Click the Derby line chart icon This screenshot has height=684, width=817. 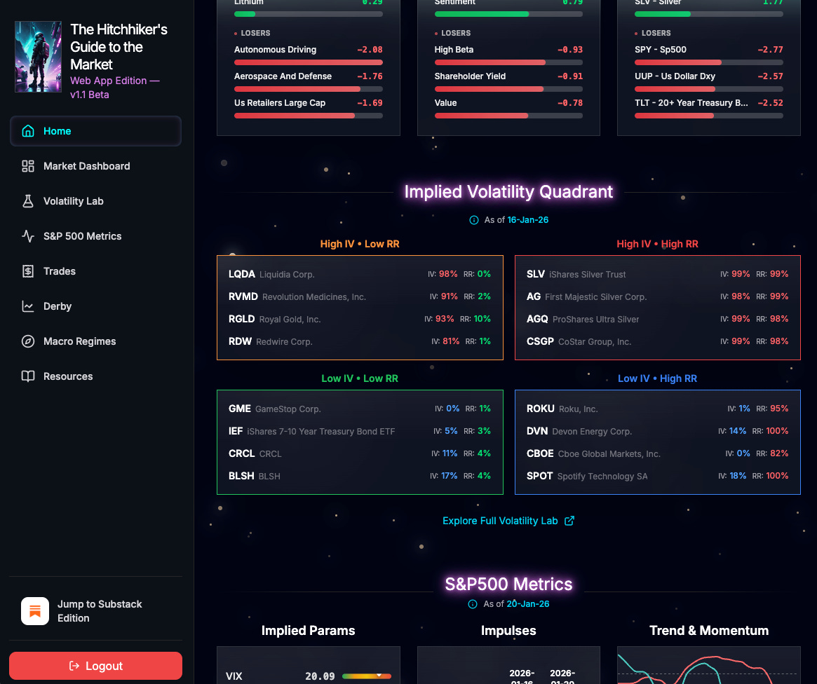pos(28,306)
